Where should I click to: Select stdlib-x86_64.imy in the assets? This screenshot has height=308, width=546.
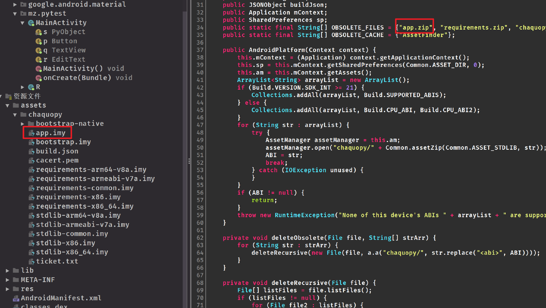(x=72, y=252)
